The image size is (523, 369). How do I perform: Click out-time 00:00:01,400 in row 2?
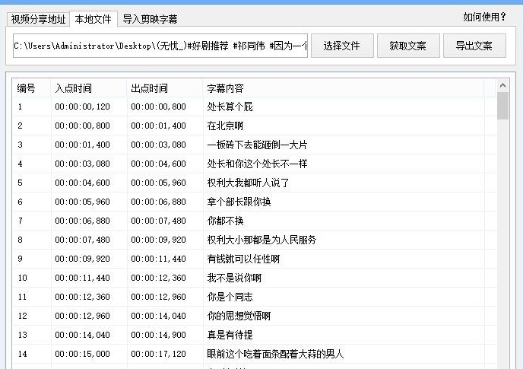coord(158,126)
